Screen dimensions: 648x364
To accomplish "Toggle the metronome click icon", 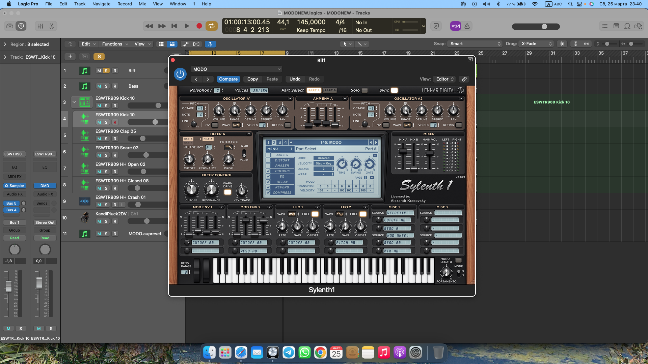I will point(467,26).
